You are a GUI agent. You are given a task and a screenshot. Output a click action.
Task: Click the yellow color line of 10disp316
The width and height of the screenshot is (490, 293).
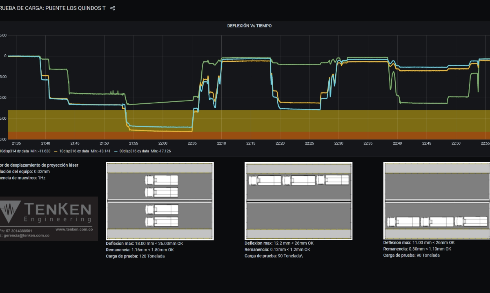coord(56,151)
